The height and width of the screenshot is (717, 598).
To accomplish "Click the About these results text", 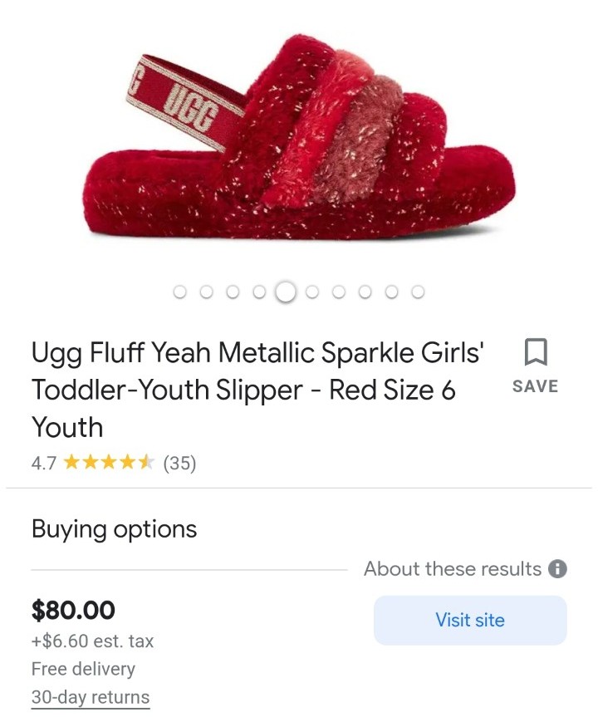I will coord(453,569).
